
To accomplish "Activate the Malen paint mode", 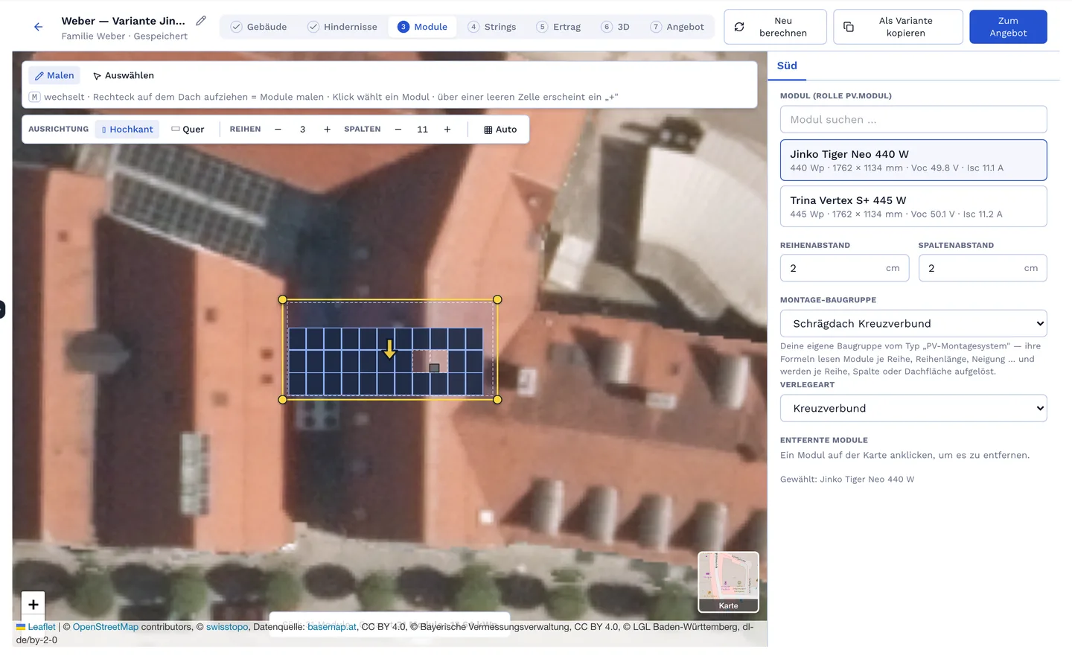I will [x=54, y=75].
